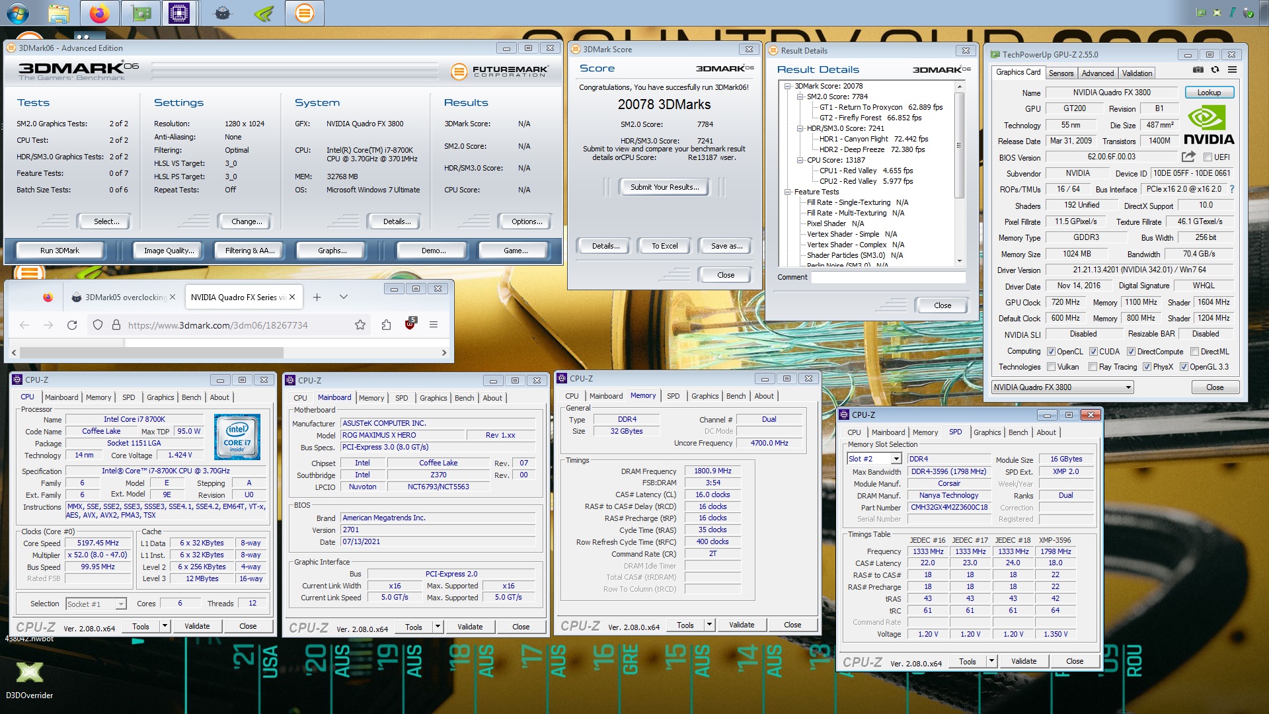Click Save as in 3DMark Score window
1269x714 pixels.
coord(726,246)
